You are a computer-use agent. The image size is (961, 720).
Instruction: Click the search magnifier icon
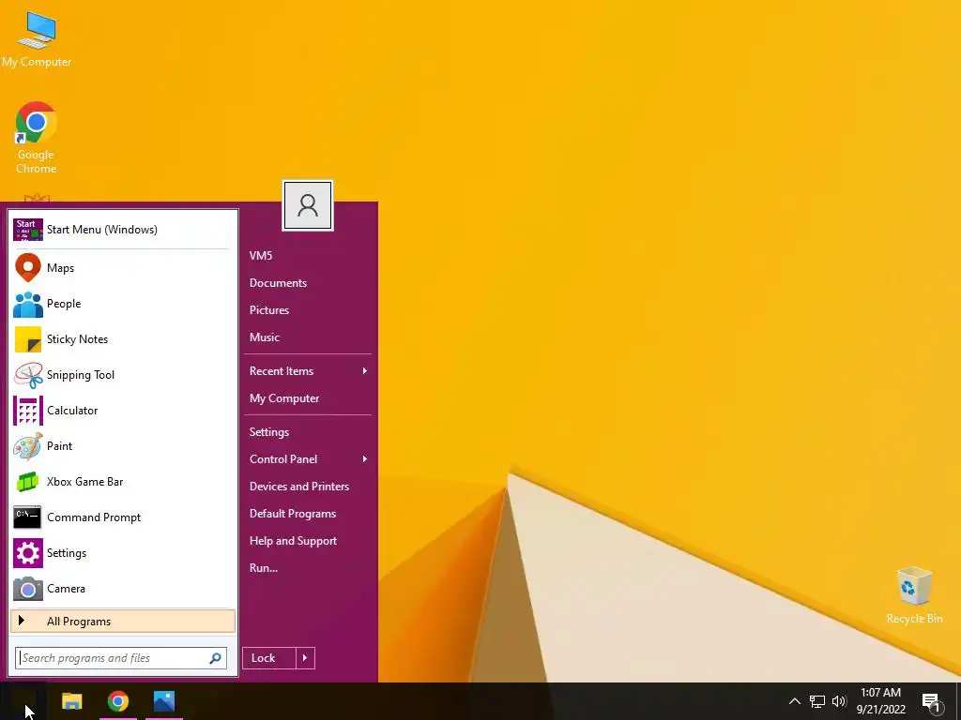215,658
